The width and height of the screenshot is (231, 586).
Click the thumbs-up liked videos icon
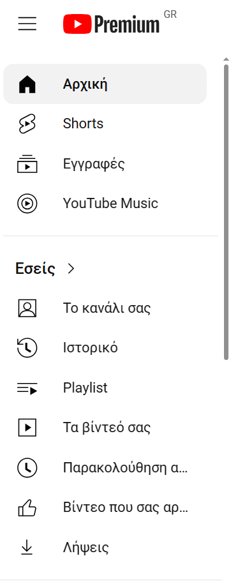27,507
